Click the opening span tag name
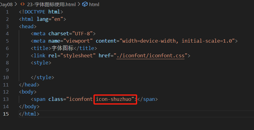 40,99
